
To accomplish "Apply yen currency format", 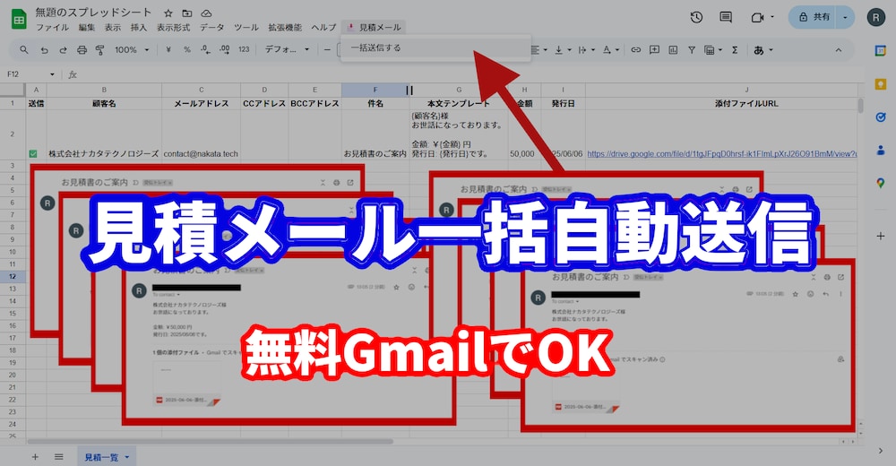I will click(168, 50).
